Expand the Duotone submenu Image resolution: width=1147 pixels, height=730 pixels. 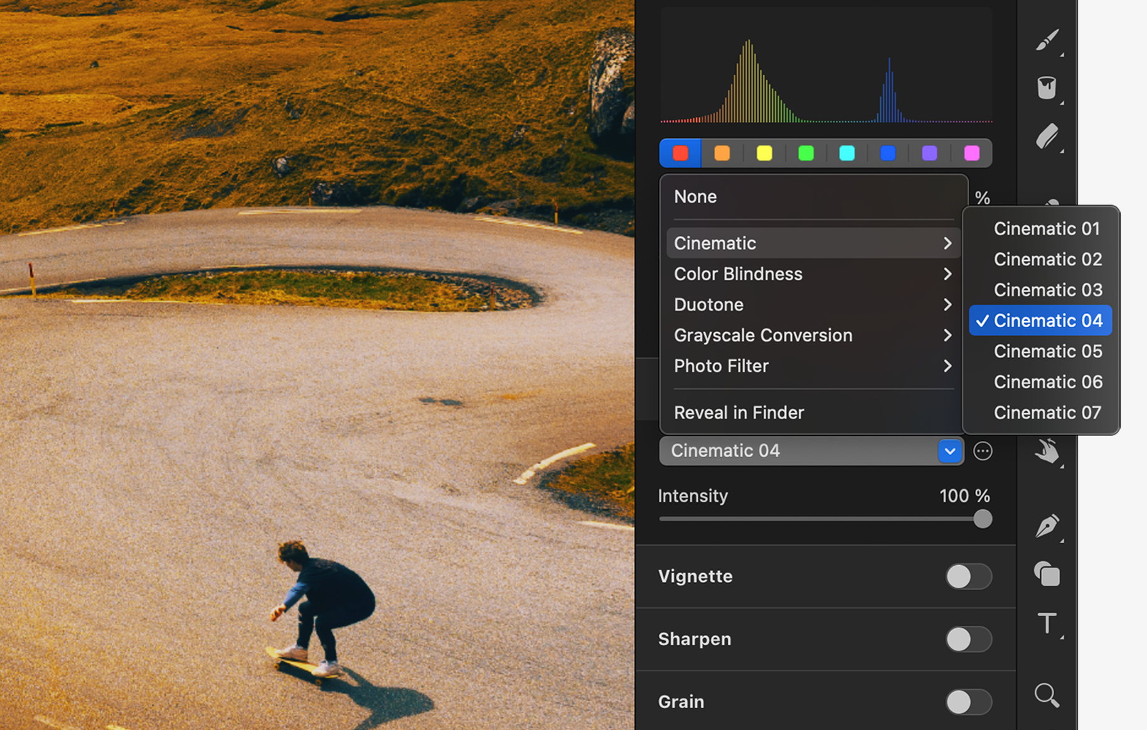click(813, 305)
